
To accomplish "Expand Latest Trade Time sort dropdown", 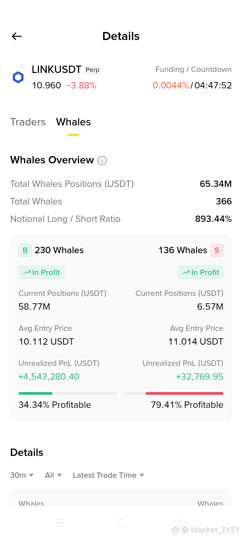I will pyautogui.click(x=109, y=475).
